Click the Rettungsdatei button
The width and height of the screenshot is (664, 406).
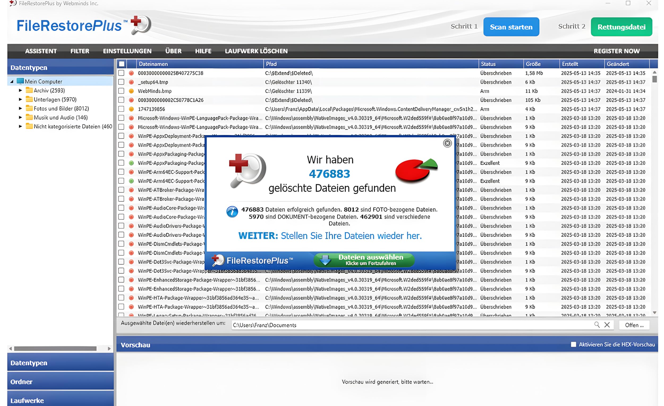(x=622, y=27)
